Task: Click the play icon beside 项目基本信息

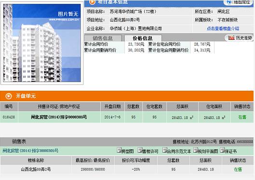Action: (x=92, y=2)
